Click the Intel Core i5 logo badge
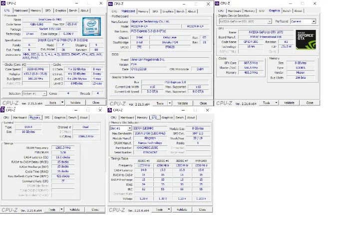The image size is (353, 239). (92, 27)
